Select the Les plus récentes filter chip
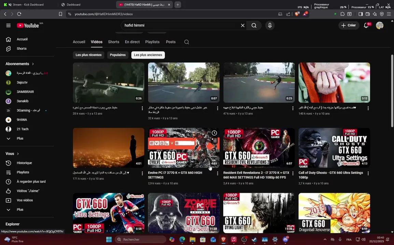 [88, 55]
